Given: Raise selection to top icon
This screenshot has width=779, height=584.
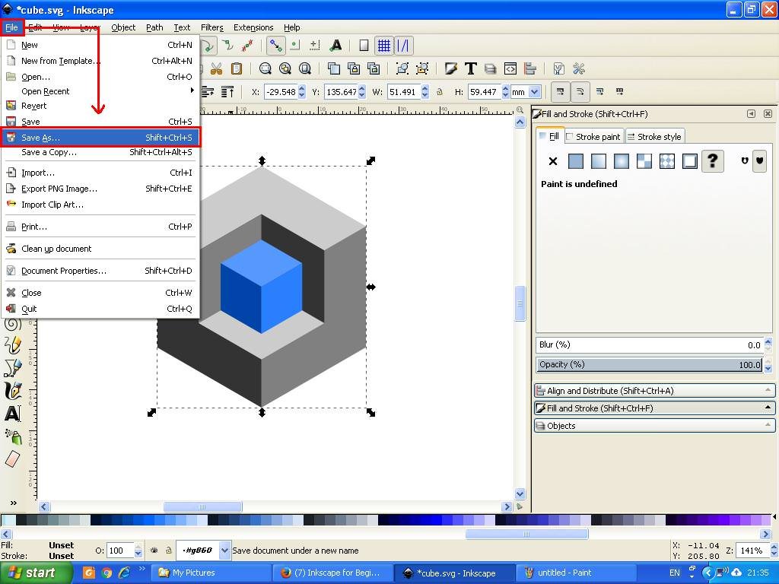Looking at the screenshot, I should [x=227, y=91].
